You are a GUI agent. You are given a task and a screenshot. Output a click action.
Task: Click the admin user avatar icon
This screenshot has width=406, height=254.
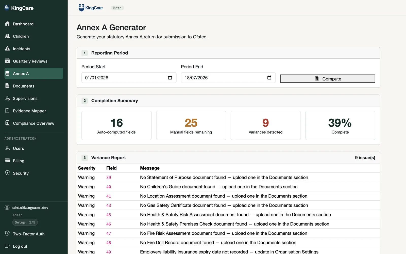7,208
